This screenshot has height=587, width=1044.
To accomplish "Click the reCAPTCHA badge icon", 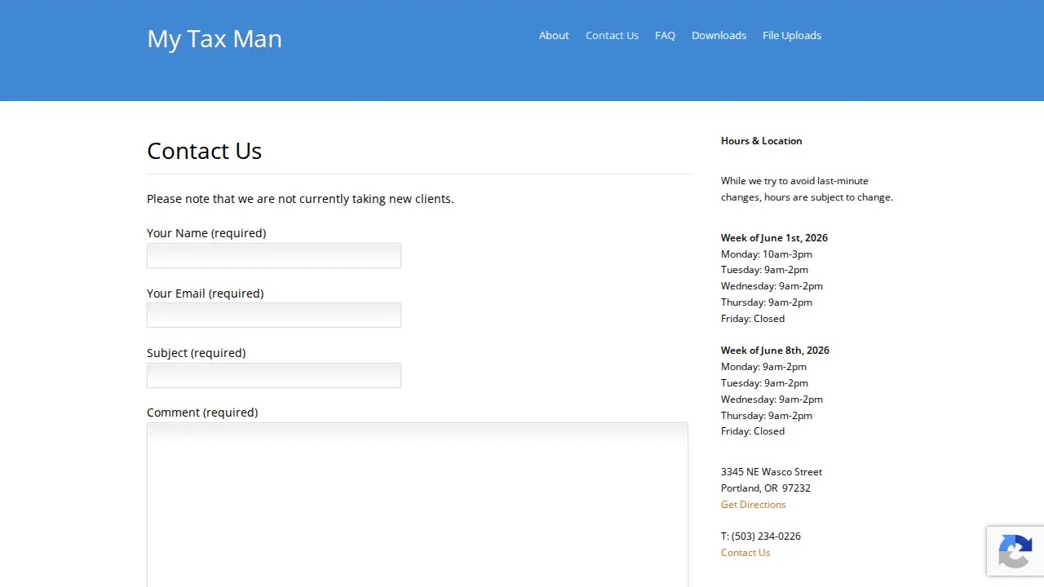I will tap(1015, 551).
